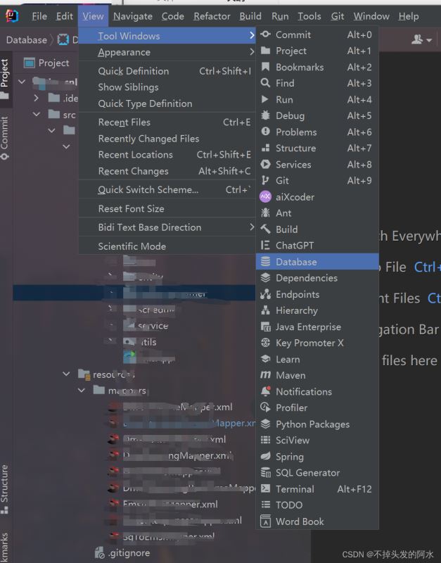Select Quick Type Definition entry
Viewport: 441px width, 563px height.
[x=167, y=103]
